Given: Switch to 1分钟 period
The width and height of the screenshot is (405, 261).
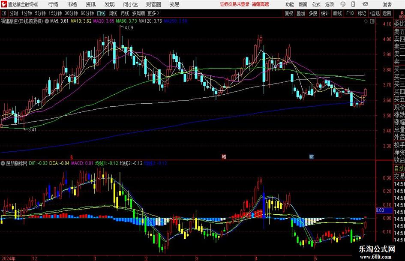Looking at the screenshot, I should coord(27,13).
